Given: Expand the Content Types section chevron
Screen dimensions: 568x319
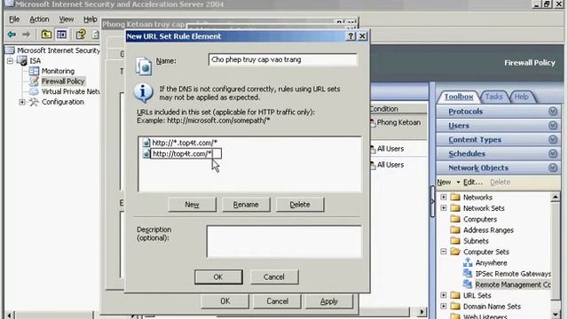Looking at the screenshot, I should tap(553, 140).
